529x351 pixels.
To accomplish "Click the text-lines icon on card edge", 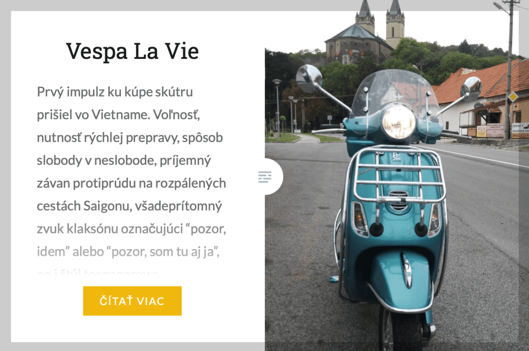I will pyautogui.click(x=265, y=177).
